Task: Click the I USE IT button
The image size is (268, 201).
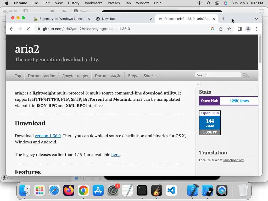Action: click(x=210, y=132)
